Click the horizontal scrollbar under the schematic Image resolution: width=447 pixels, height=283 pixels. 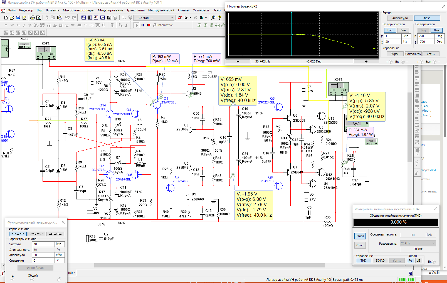click(x=209, y=266)
